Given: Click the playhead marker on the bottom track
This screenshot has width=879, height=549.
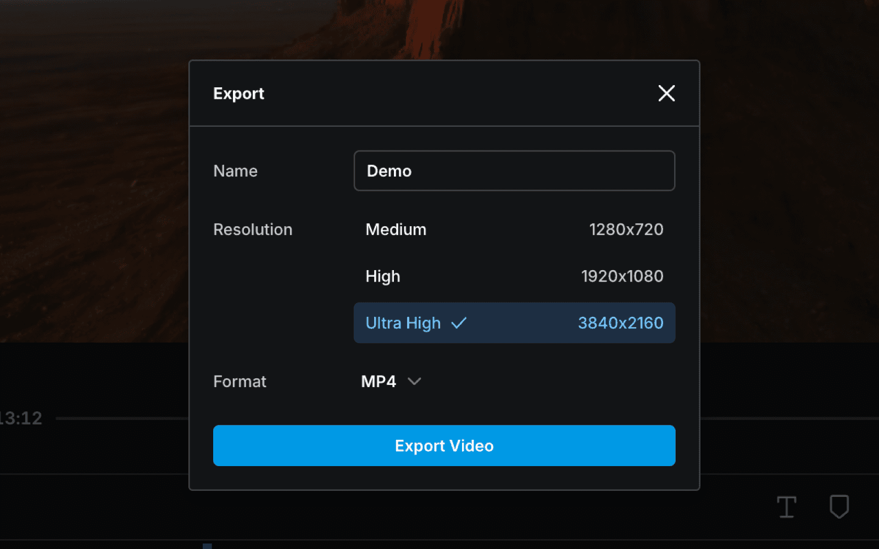Looking at the screenshot, I should click(207, 546).
